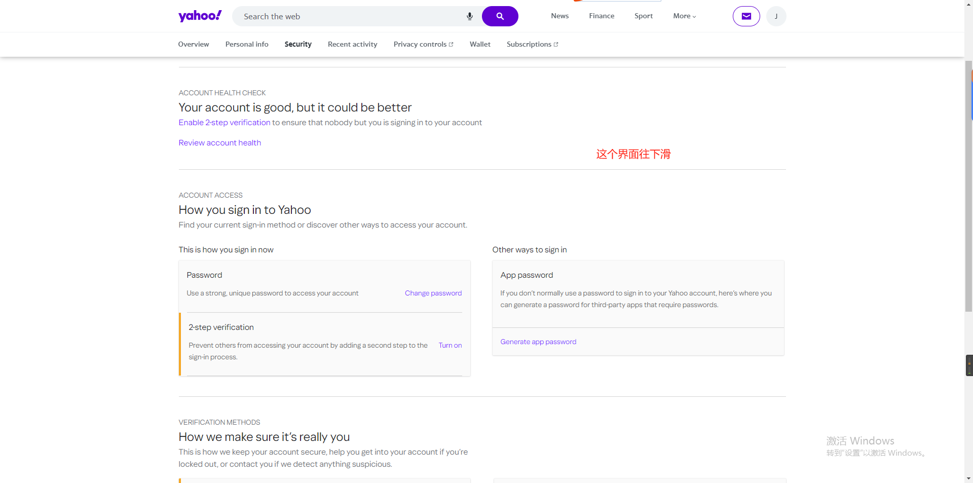Click the ACCOUNT ACCESS label

[210, 195]
